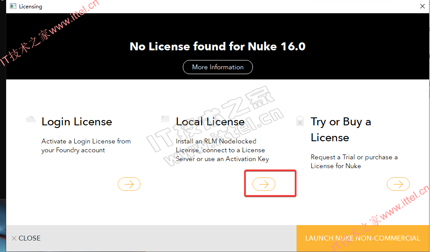The width and height of the screenshot is (430, 252).
Task: Click the Local License heading
Action: 210,122
